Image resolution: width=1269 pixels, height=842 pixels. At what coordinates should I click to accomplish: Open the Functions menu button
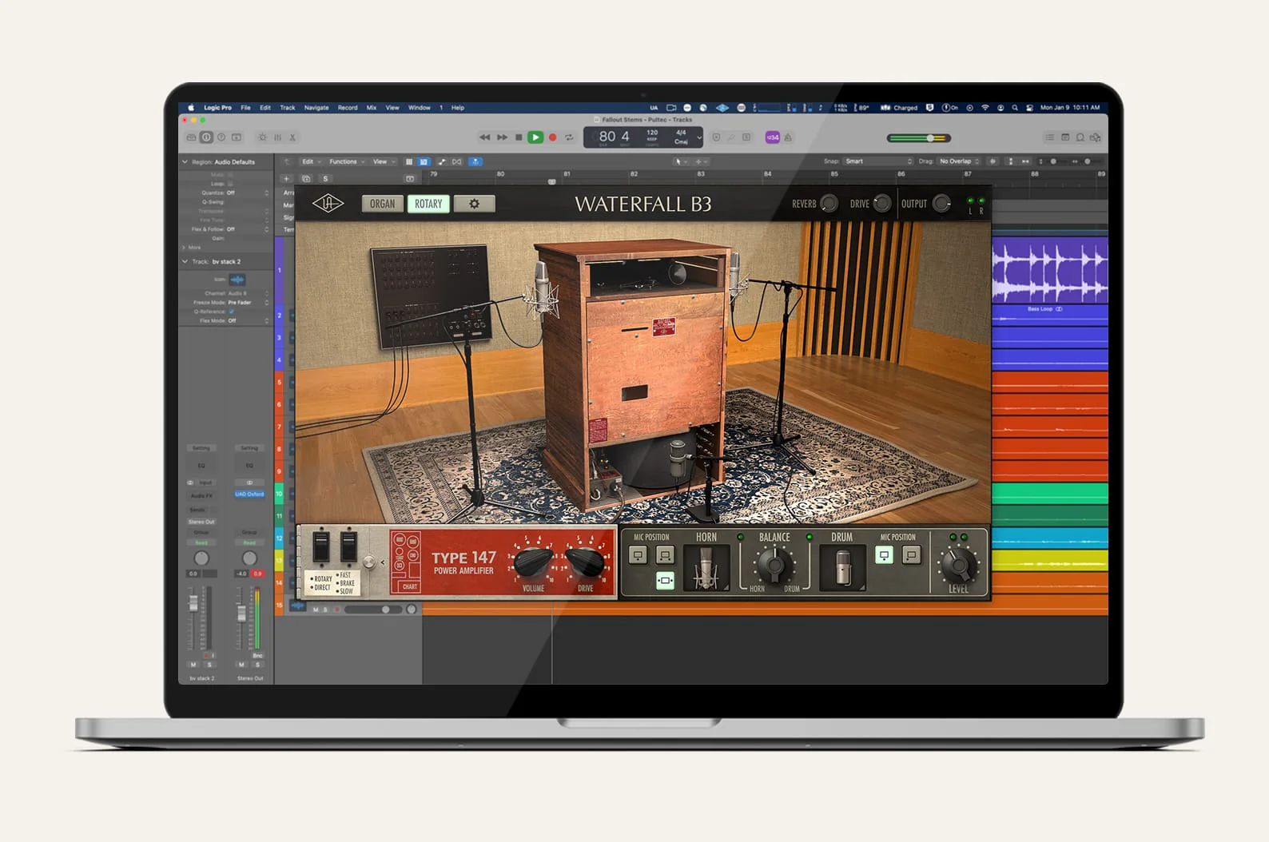tap(346, 161)
